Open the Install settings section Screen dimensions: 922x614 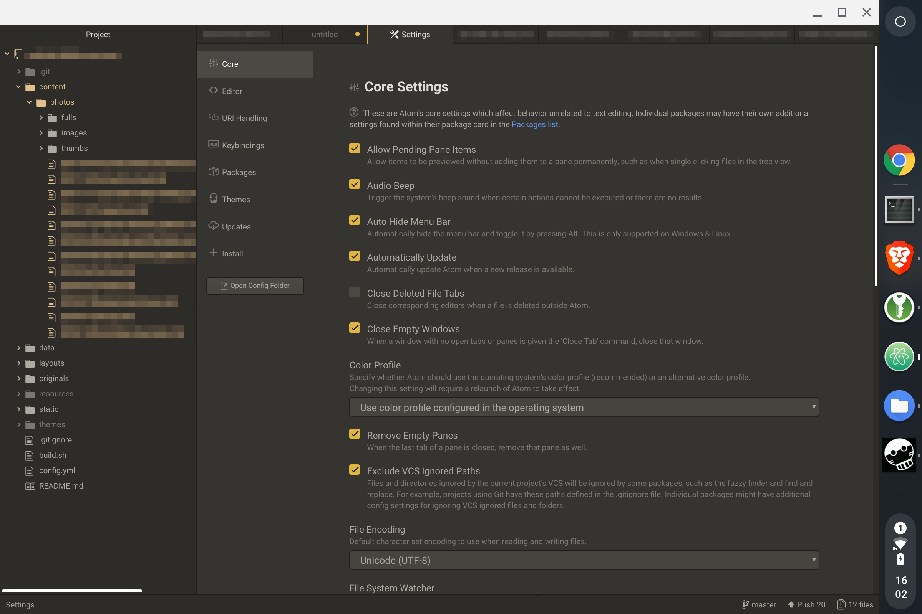(x=232, y=253)
